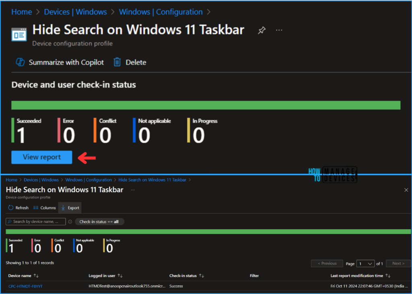Open device CPC-HTMDT-F8YYT
This screenshot has height=294, width=412.
(x=25, y=286)
